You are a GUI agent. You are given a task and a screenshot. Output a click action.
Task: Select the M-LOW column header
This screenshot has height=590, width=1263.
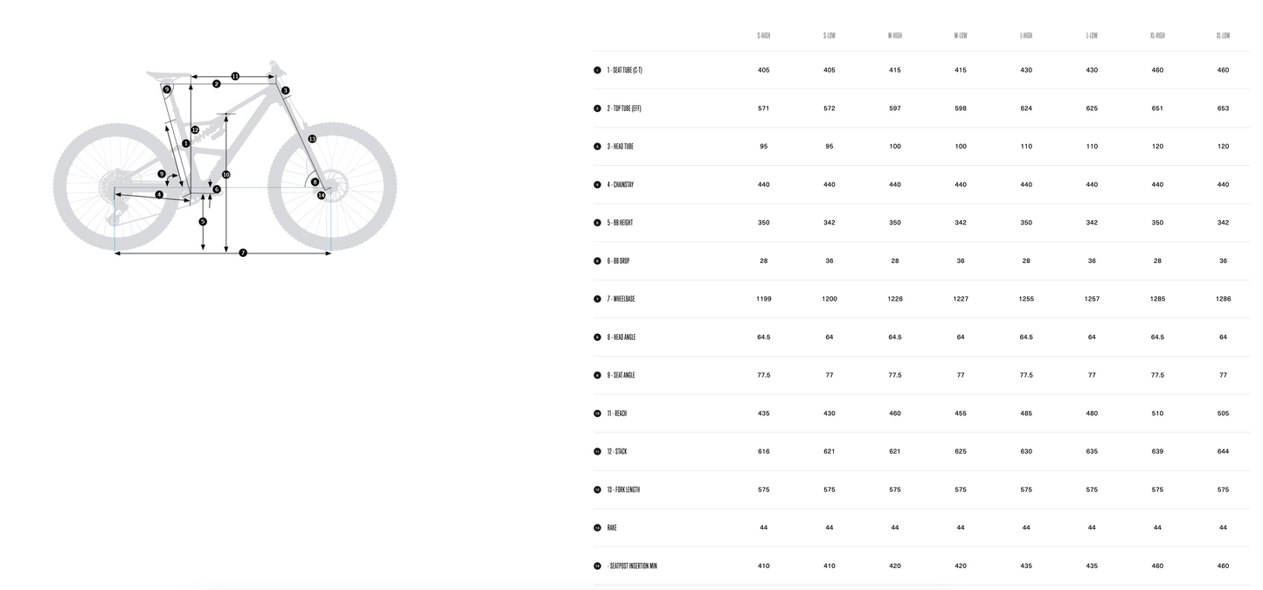tap(961, 36)
